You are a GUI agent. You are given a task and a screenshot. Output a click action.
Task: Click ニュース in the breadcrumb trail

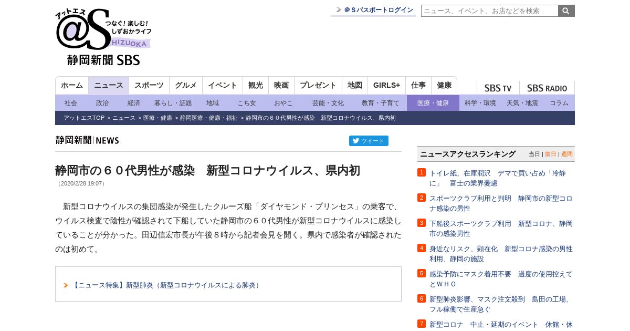tap(124, 118)
